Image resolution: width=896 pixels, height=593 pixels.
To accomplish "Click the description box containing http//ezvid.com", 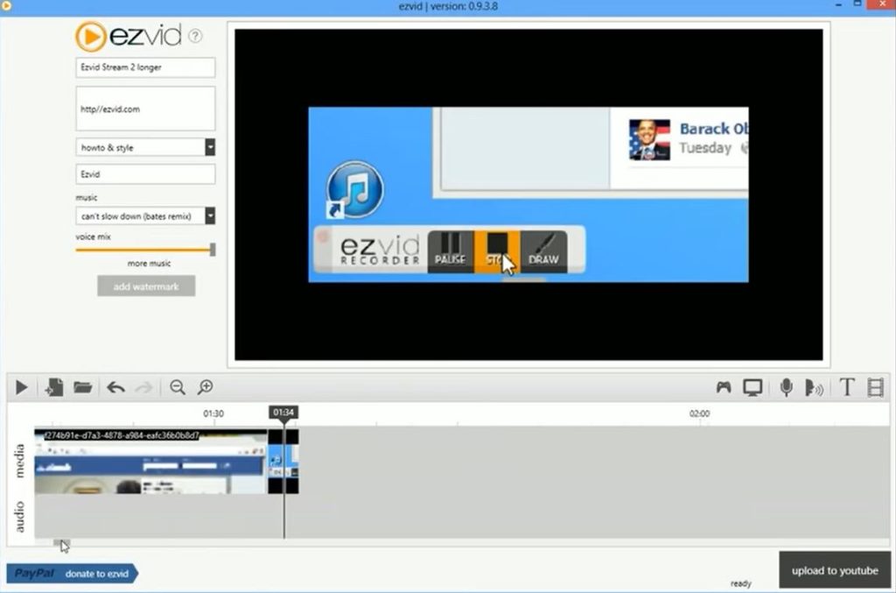I will click(x=145, y=109).
